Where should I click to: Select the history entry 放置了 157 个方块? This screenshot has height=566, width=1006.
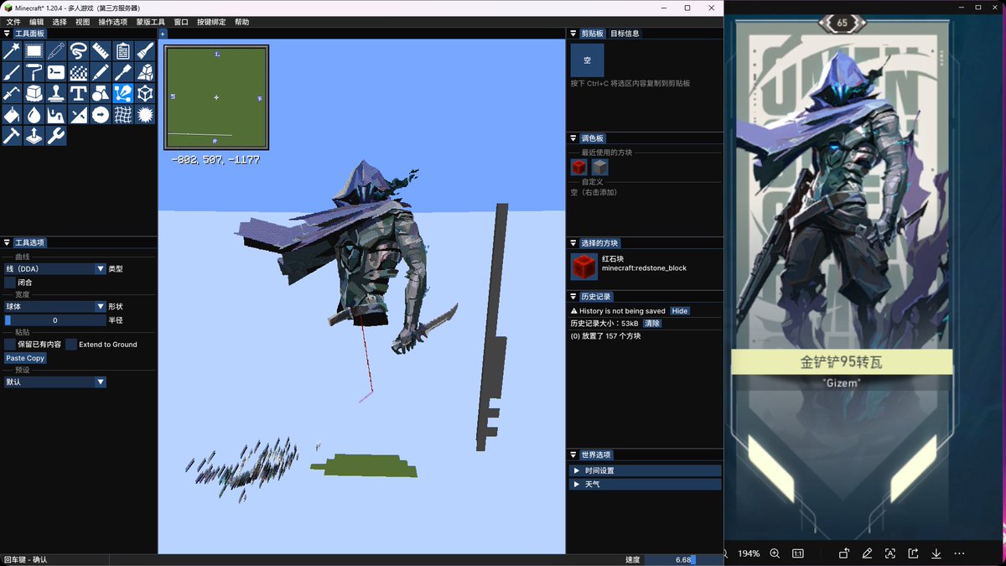pyautogui.click(x=605, y=335)
